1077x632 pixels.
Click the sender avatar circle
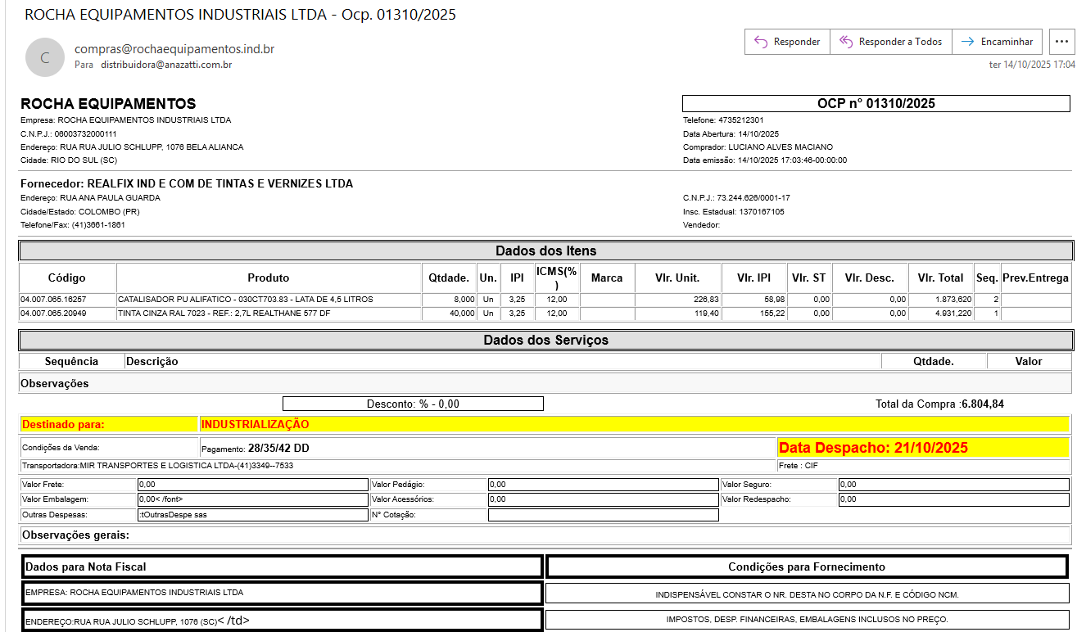pos(45,57)
